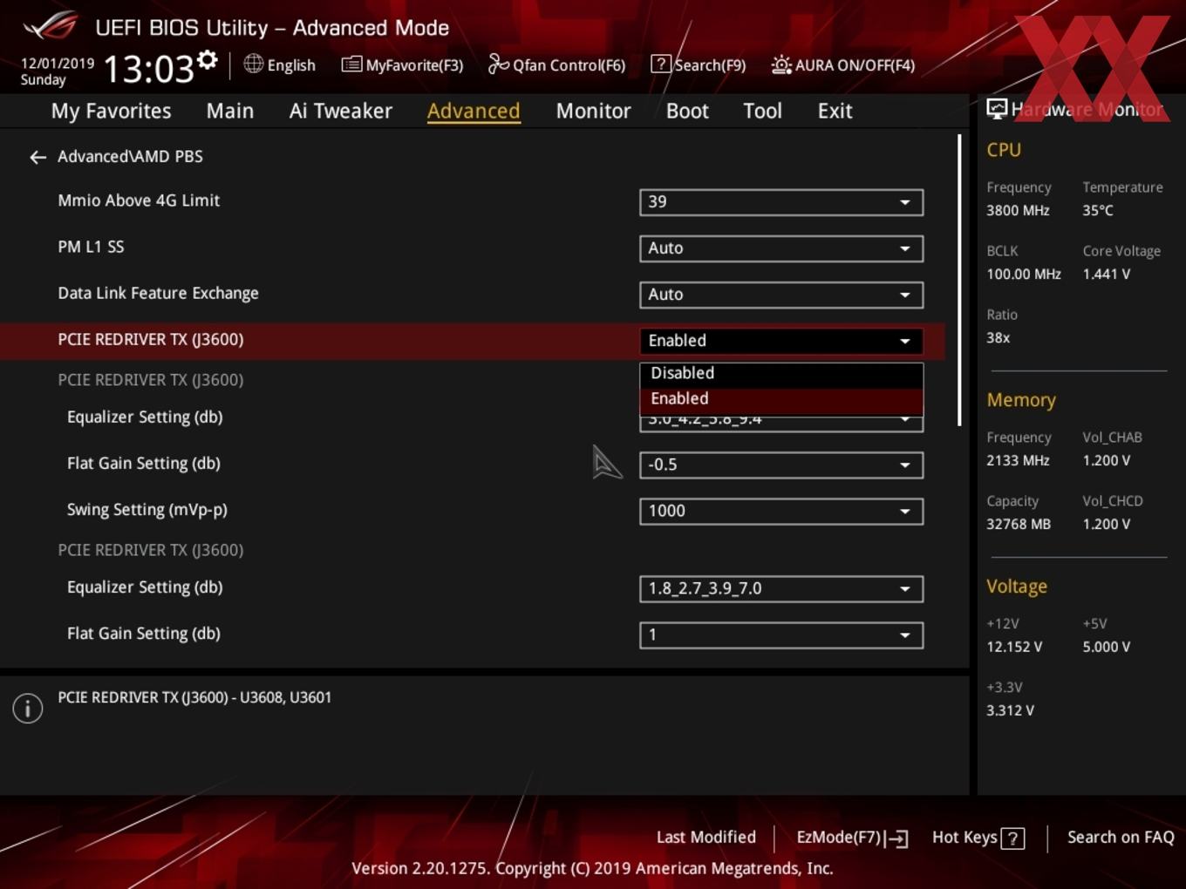Click the Hot Keys question mark box
Image resolution: width=1186 pixels, height=889 pixels.
pos(1012,838)
